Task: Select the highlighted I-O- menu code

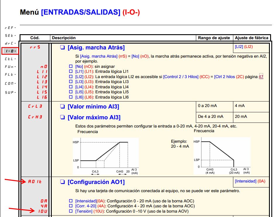Action: click(x=10, y=51)
